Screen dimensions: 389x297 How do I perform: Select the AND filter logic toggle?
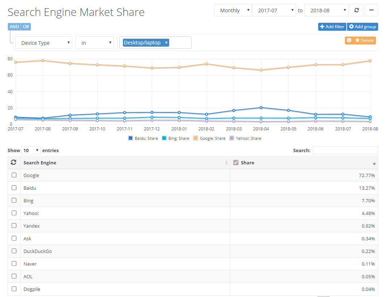(x=14, y=26)
